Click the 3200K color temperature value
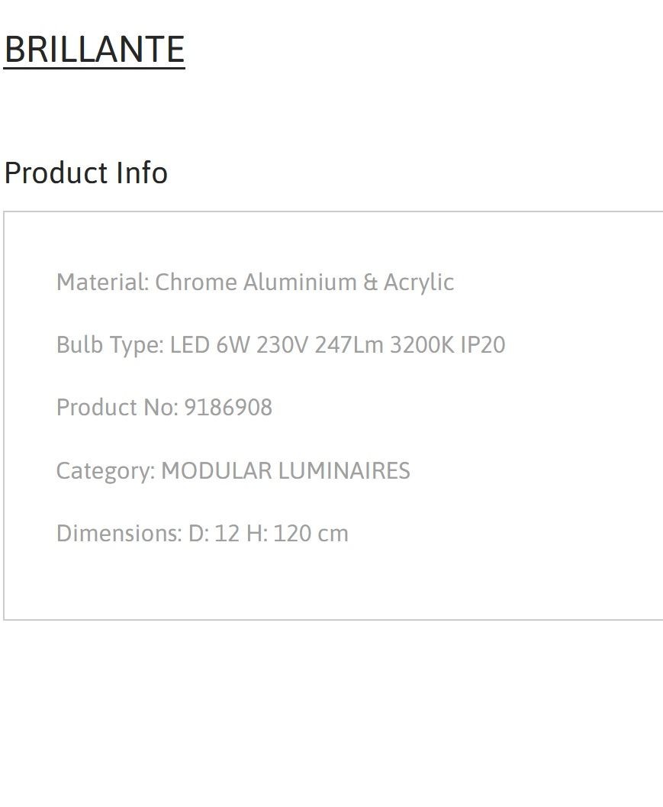The height and width of the screenshot is (807, 663). click(422, 345)
